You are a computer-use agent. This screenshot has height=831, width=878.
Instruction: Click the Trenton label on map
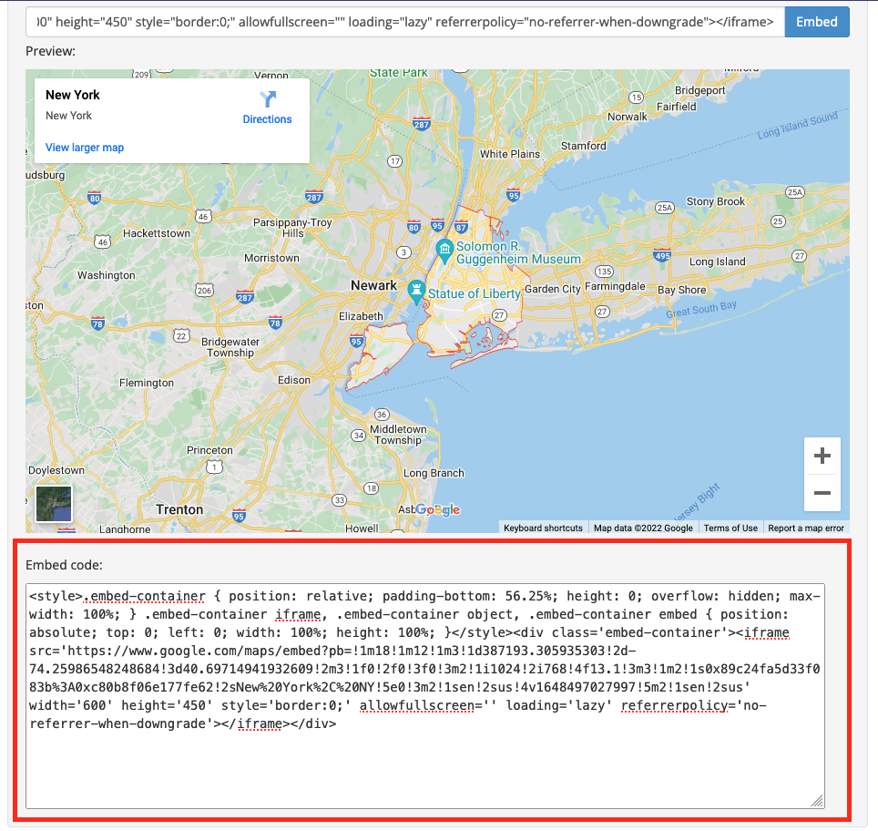pos(179,509)
